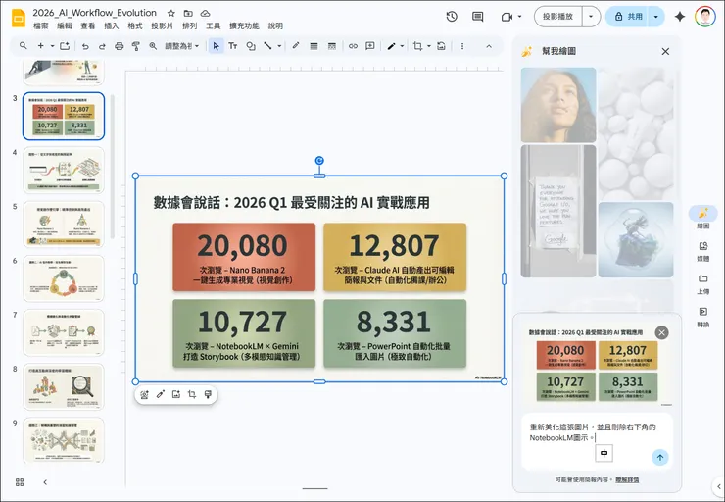Screen dimensions: 725x502
Task: Add a comment from the toolbar
Action: (x=370, y=46)
